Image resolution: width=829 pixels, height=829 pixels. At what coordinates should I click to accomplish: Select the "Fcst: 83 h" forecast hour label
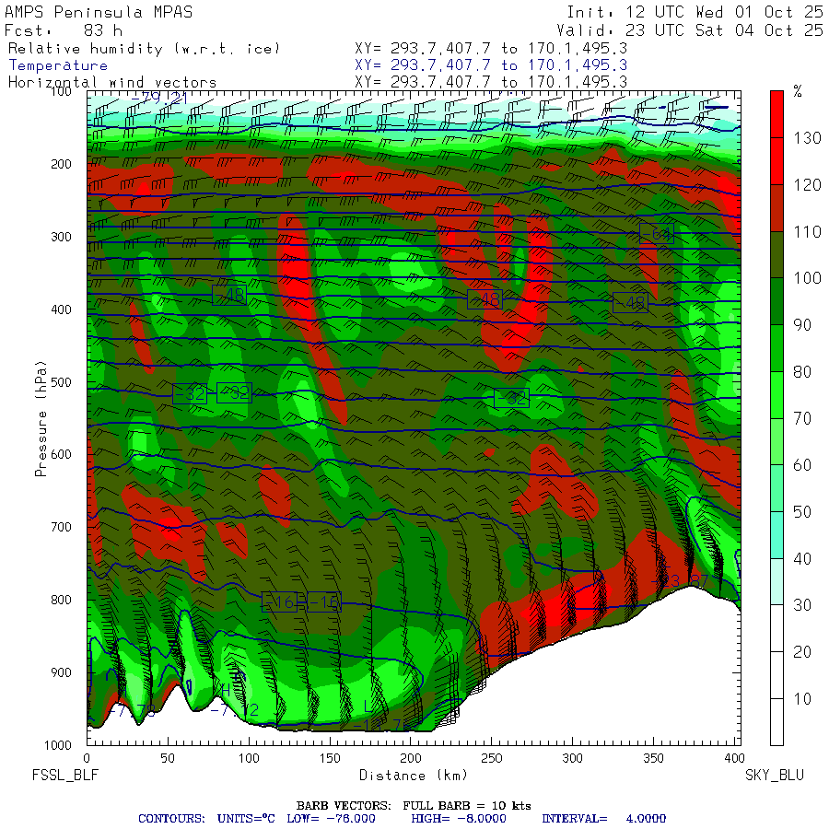click(64, 30)
